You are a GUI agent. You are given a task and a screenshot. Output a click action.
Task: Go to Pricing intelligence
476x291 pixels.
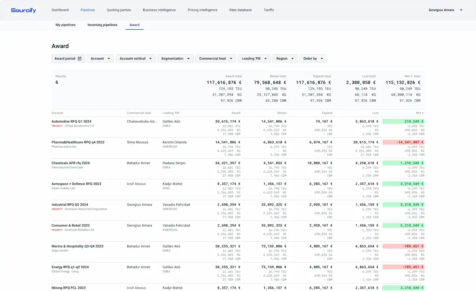point(202,10)
